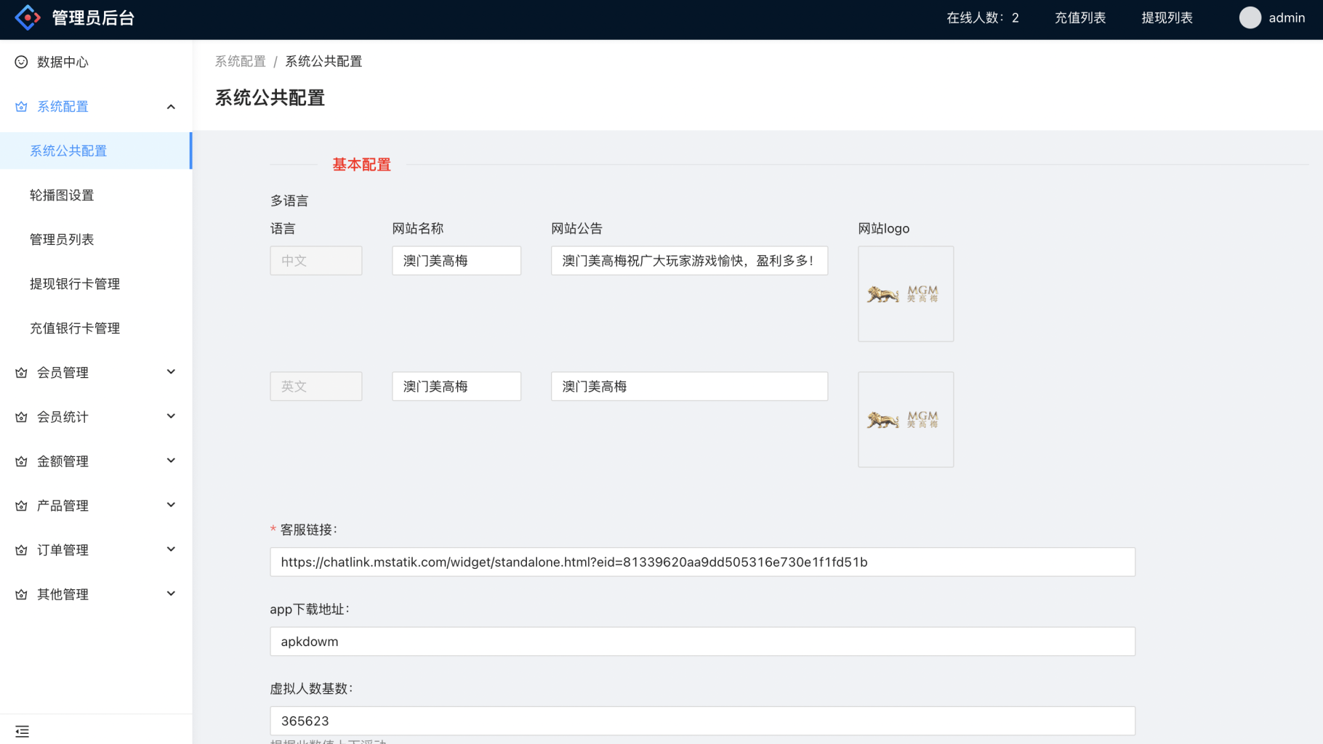The width and height of the screenshot is (1323, 744).
Task: Expand the 会员管理 submenu
Action: [171, 372]
